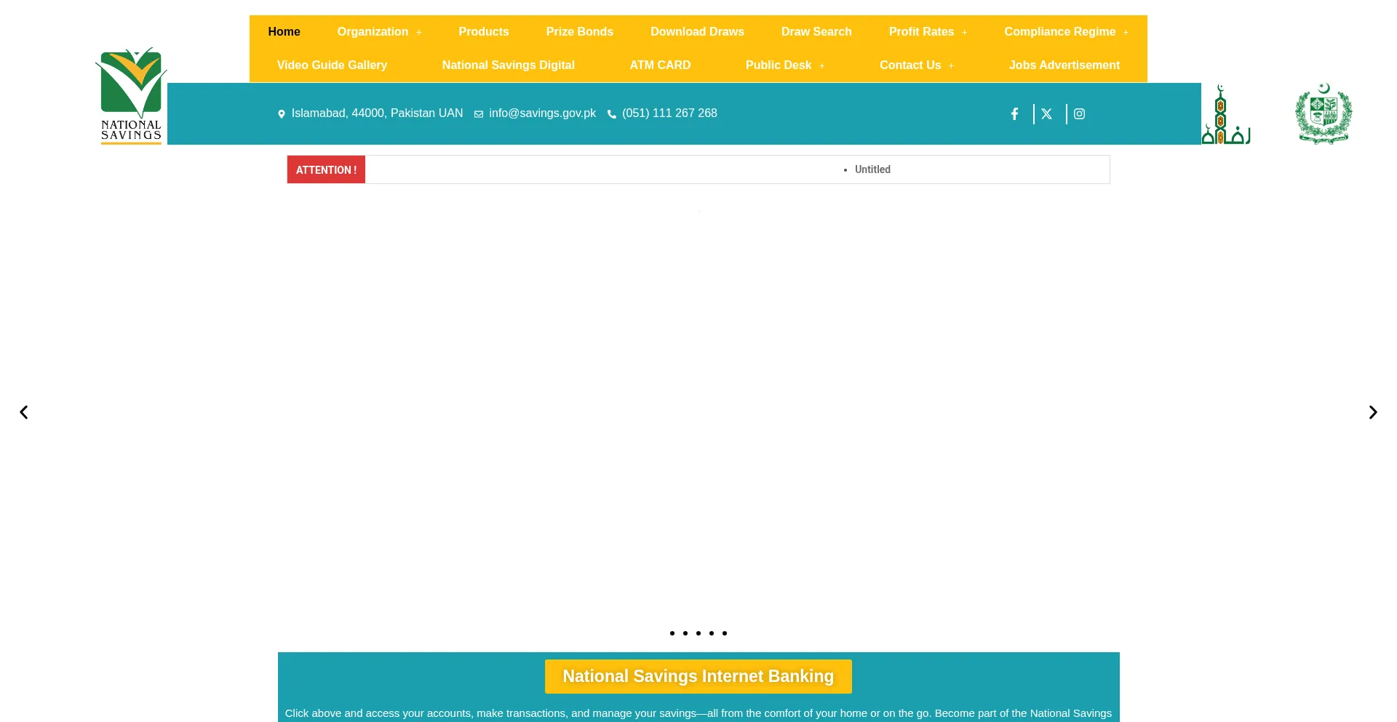The height and width of the screenshot is (722, 1397).
Task: Open the Draw Search page
Action: click(x=816, y=32)
